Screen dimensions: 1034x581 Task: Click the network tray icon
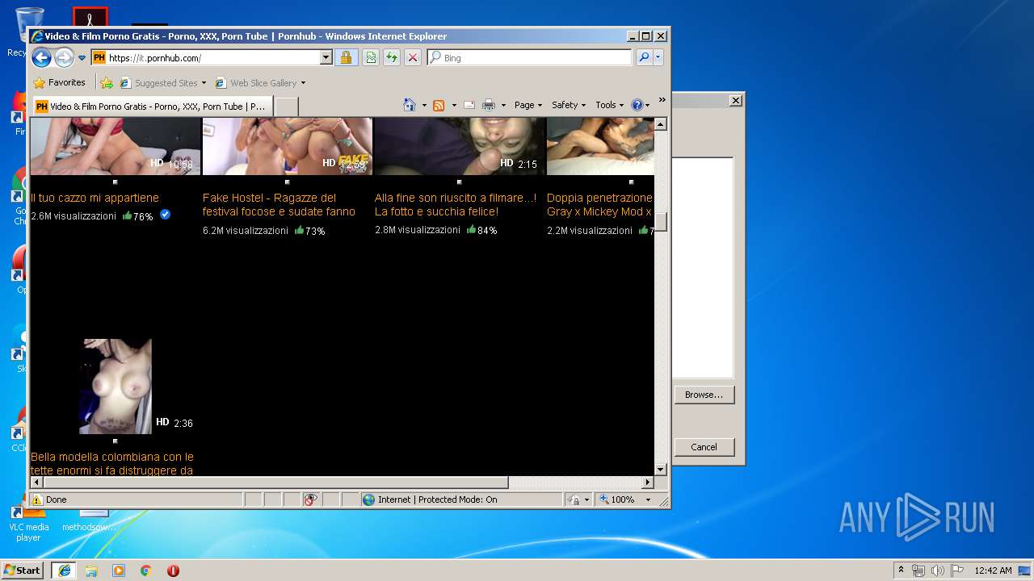click(918, 571)
